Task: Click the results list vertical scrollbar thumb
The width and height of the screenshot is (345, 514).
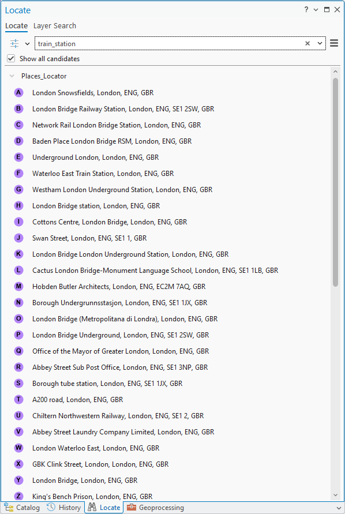Action: click(335, 182)
